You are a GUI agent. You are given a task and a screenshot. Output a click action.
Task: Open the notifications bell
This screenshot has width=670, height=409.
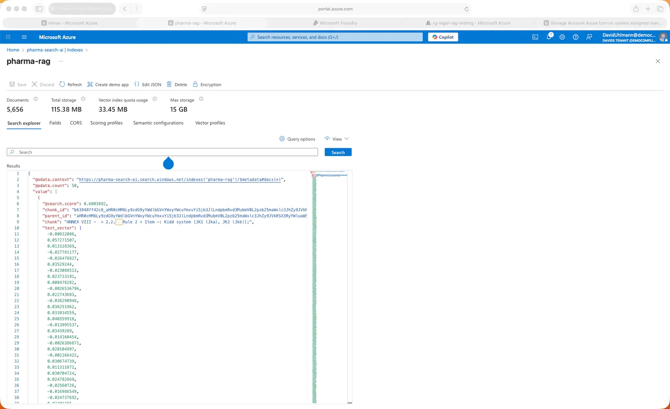[549, 36]
